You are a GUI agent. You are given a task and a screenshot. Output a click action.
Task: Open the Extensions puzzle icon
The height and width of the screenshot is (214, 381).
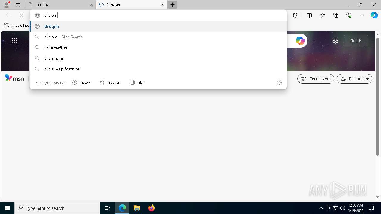[295, 15]
